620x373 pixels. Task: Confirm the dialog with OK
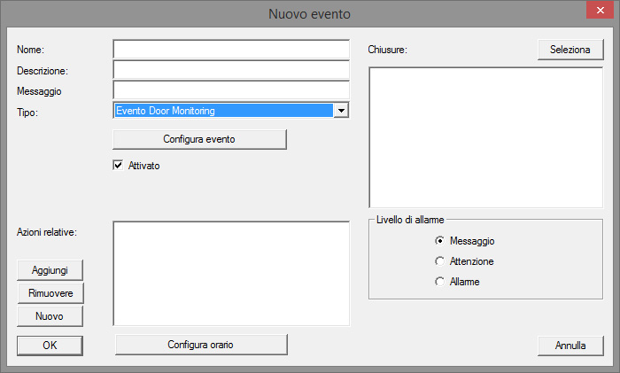tap(50, 346)
